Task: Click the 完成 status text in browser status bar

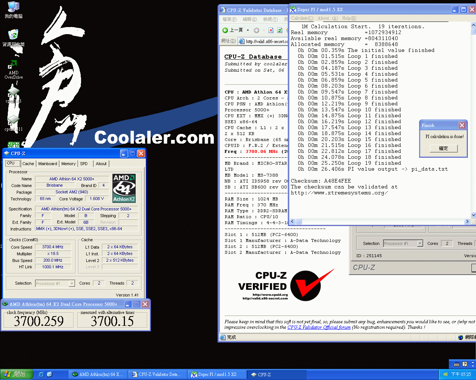Action: pos(231,337)
